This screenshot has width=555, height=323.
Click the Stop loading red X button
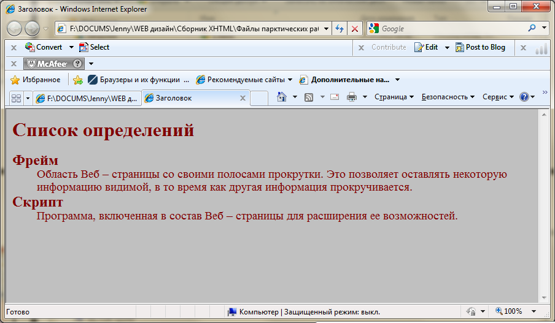click(355, 29)
